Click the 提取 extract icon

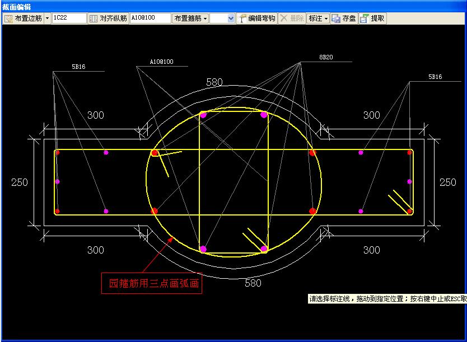click(372, 18)
